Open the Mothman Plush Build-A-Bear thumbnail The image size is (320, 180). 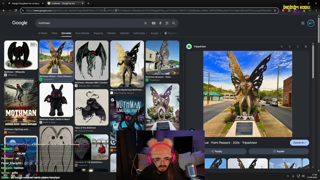point(56,100)
